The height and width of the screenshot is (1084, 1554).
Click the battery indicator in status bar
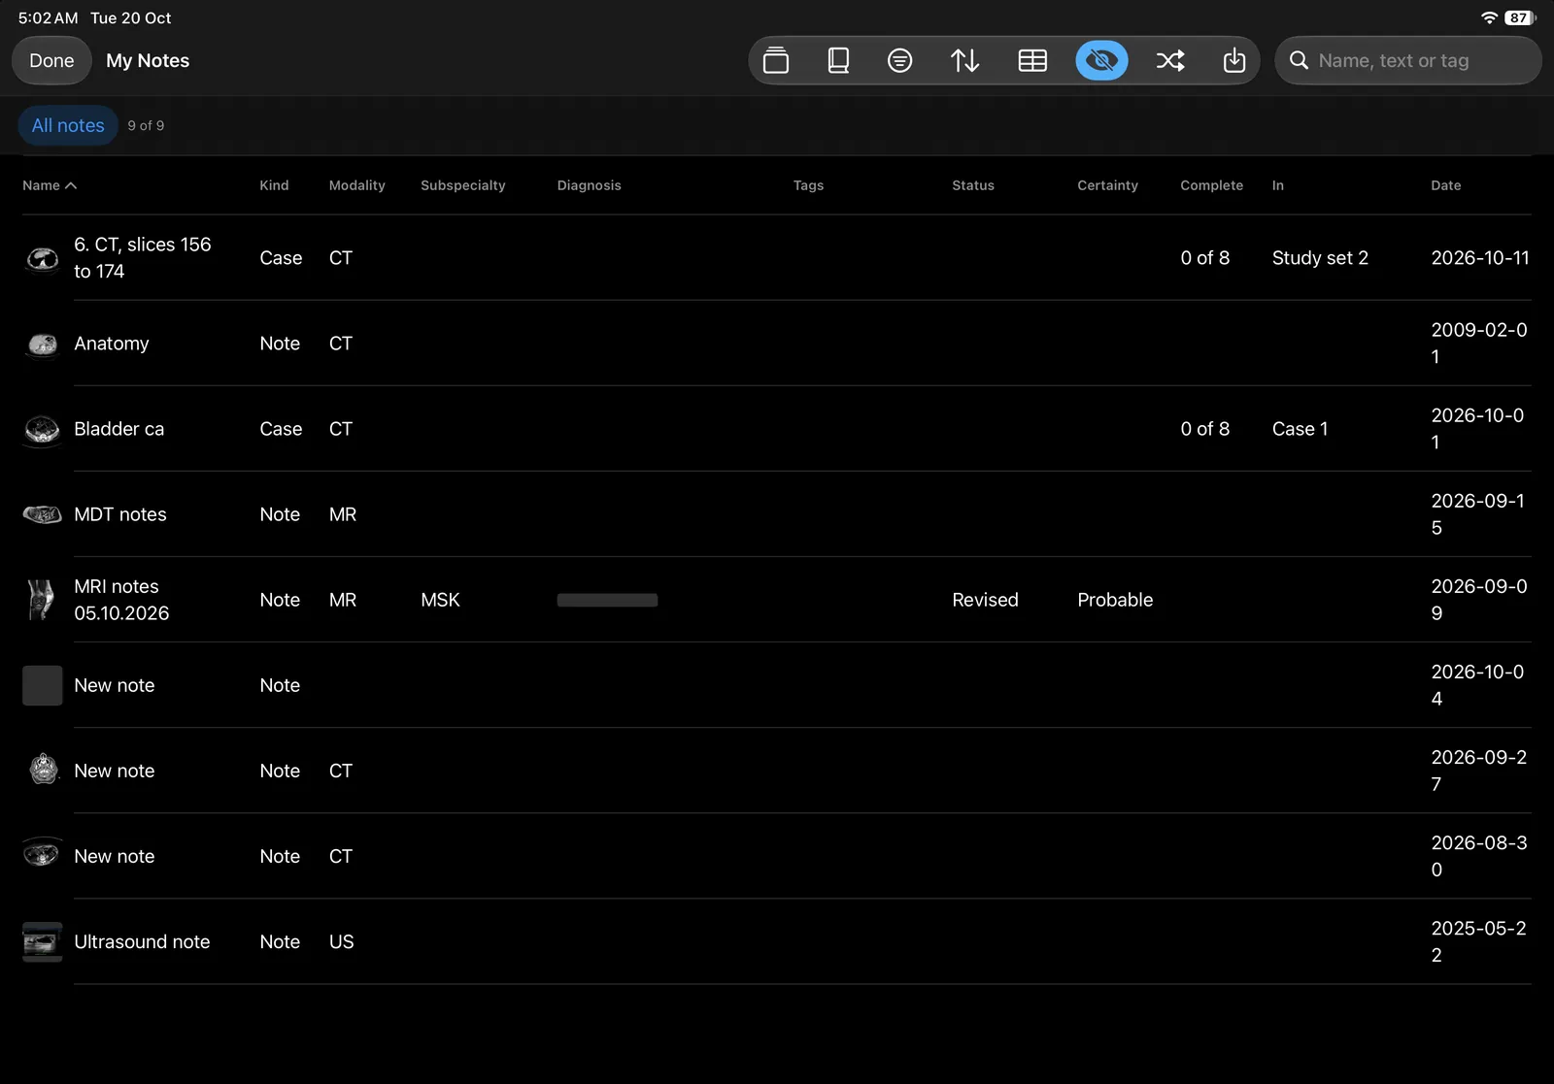pyautogui.click(x=1520, y=17)
